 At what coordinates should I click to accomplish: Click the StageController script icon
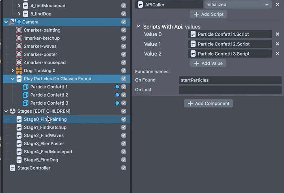[x=13, y=168]
